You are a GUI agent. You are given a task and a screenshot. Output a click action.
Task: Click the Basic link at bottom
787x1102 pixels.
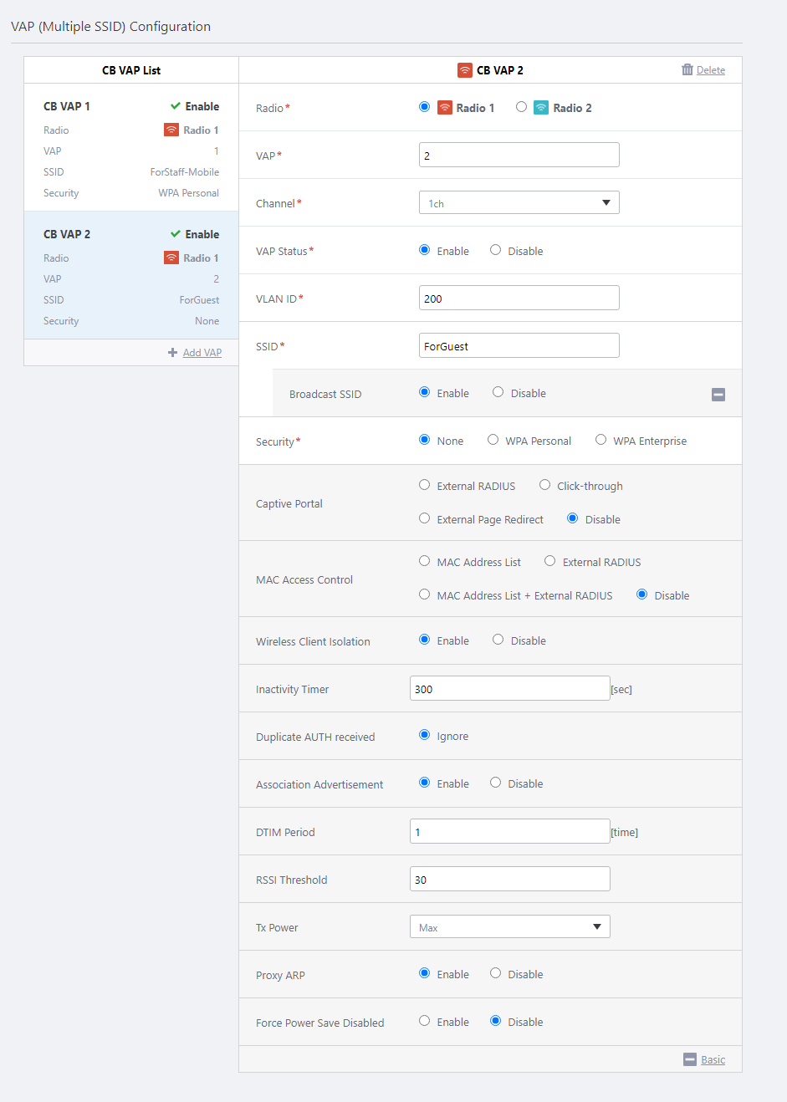tap(713, 1060)
